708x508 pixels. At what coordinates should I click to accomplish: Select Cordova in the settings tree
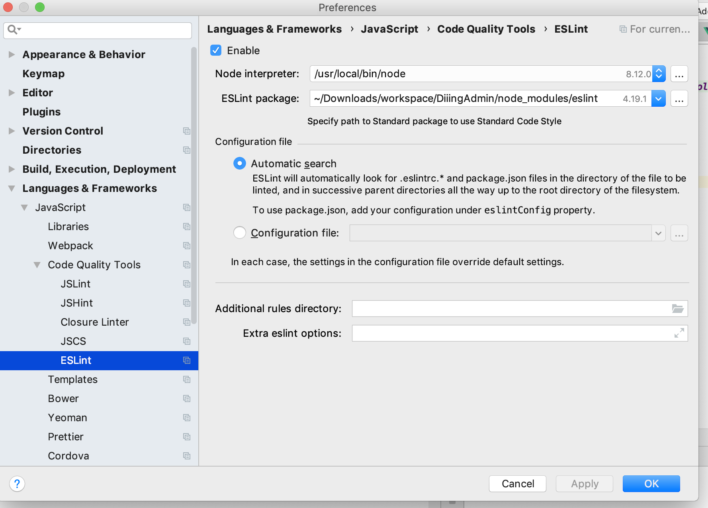pyautogui.click(x=68, y=456)
